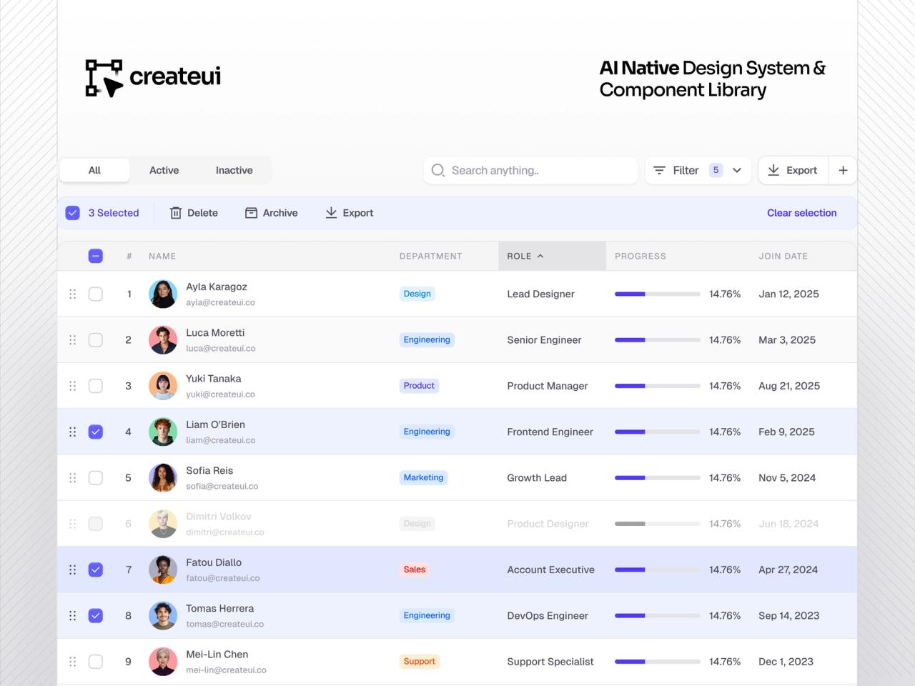Click the progress bar for Sofia Reis

point(658,478)
